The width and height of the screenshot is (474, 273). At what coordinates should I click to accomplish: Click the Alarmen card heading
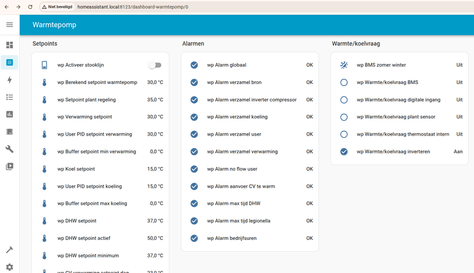(193, 43)
